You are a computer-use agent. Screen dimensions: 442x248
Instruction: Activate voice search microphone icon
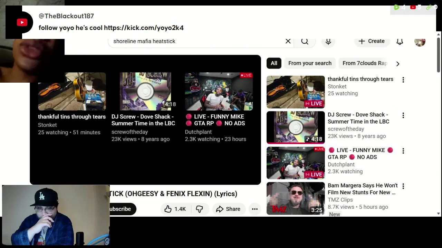(328, 41)
